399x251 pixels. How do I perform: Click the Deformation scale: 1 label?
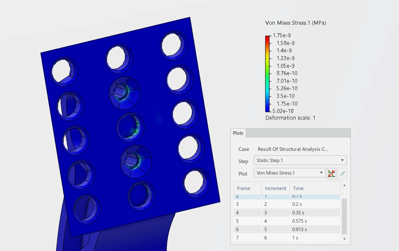291,118
